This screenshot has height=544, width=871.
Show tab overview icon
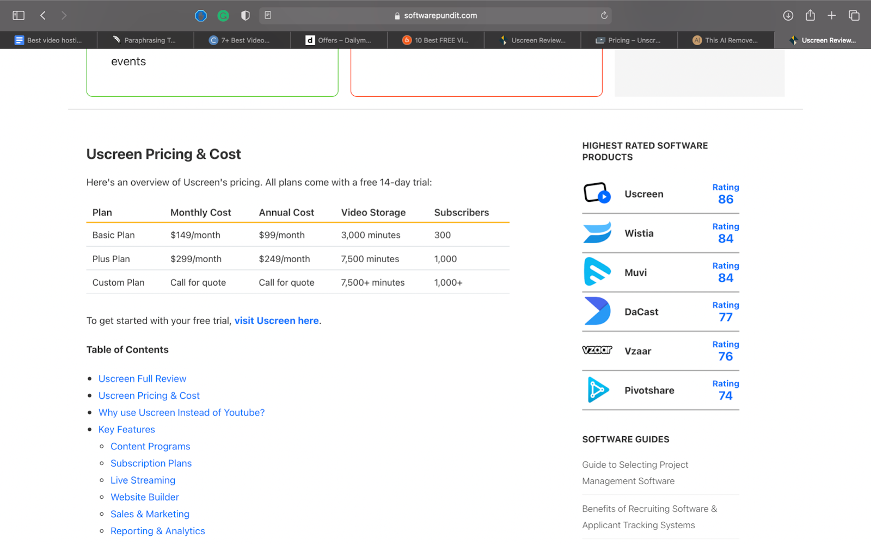(854, 15)
